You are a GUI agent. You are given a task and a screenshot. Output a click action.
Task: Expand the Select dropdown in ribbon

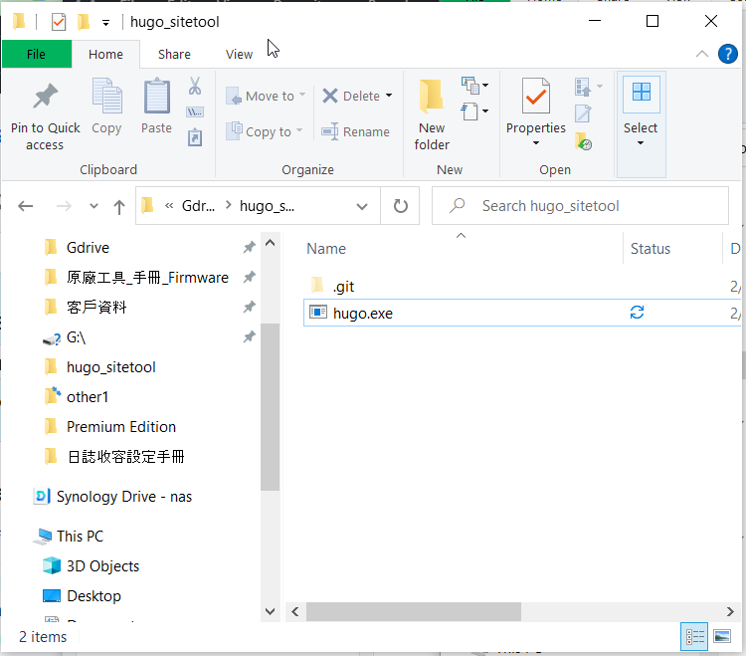pyautogui.click(x=641, y=142)
